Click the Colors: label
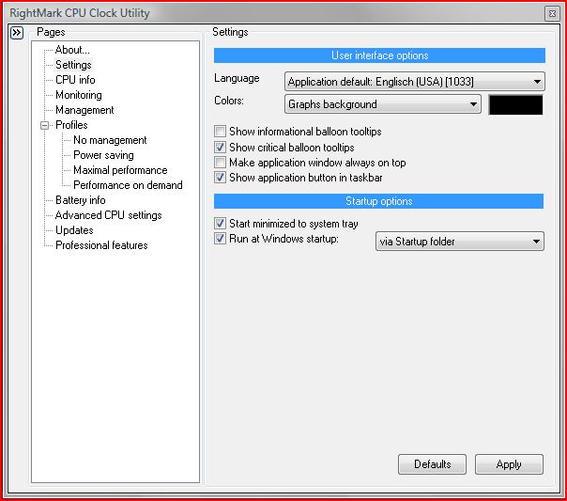567x501 pixels. pyautogui.click(x=229, y=101)
